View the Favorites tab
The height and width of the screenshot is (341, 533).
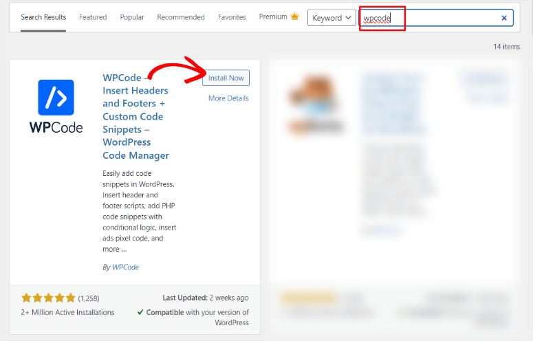point(232,17)
